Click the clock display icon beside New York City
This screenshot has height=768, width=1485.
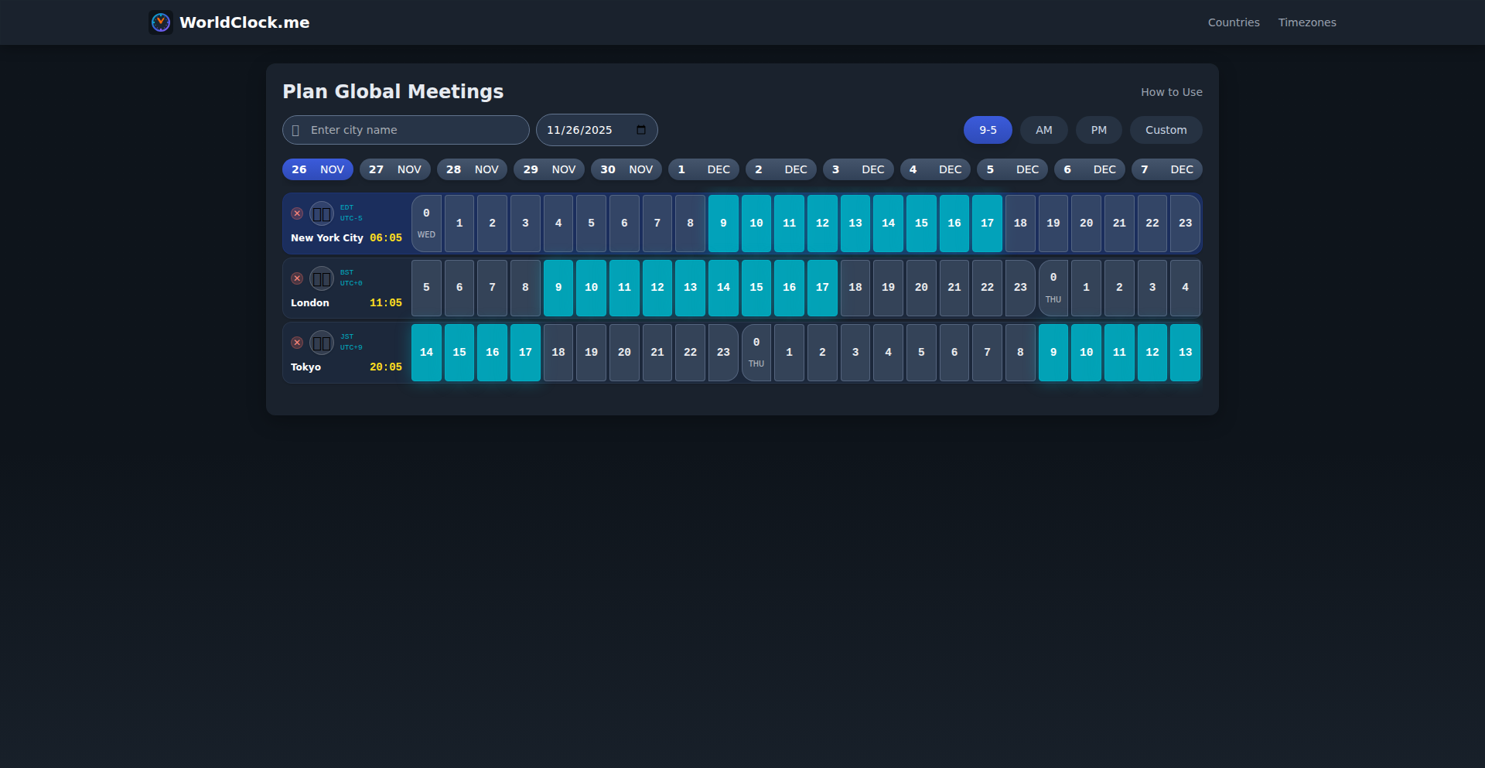point(321,213)
